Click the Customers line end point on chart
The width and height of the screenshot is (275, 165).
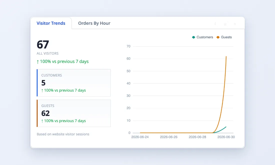(226, 127)
